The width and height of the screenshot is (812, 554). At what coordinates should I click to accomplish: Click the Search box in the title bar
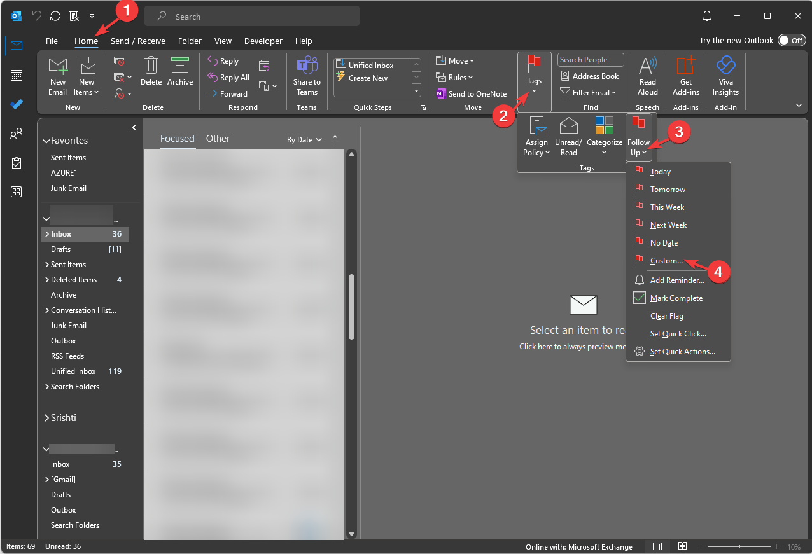(x=252, y=17)
